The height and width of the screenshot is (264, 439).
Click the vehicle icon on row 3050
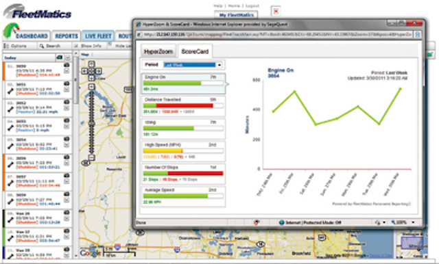[67, 66]
